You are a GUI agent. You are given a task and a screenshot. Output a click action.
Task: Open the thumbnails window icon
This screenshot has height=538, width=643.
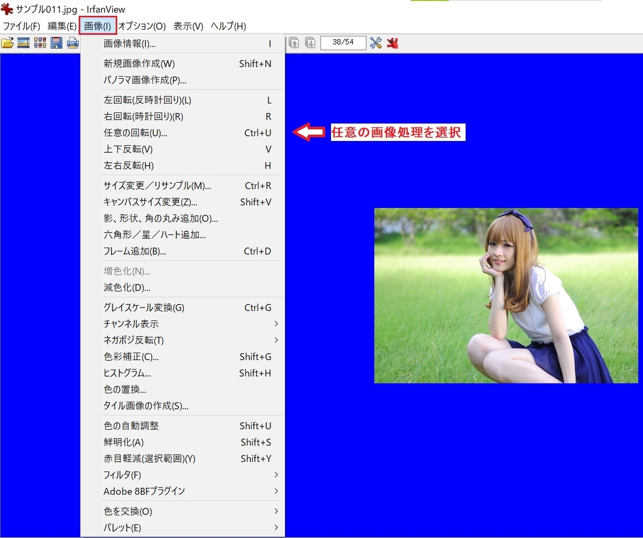click(40, 43)
